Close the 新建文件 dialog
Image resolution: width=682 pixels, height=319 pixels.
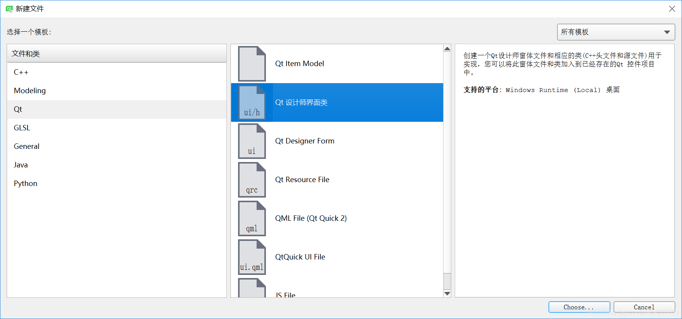(672, 9)
